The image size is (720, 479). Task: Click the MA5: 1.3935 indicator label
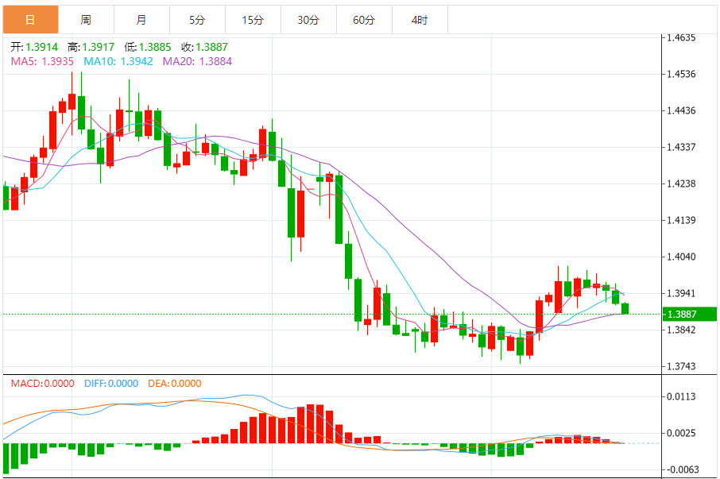42,61
